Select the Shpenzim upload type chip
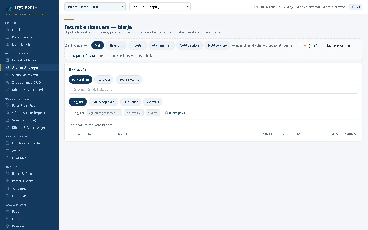Screen dimensions: 368x230 (x=116, y=45)
